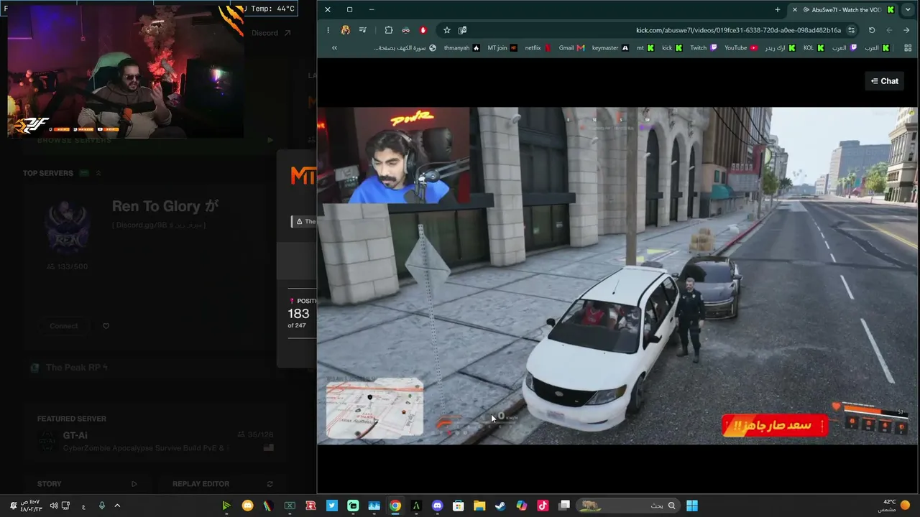
Task: Open the kick bookmark
Action: pyautogui.click(x=672, y=48)
